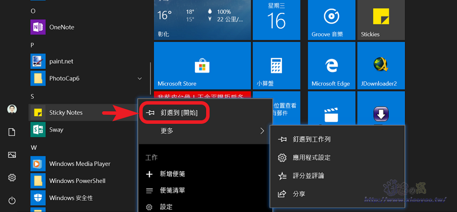Open the Movies clapperboard tile
This screenshot has width=457, height=212.
(331, 108)
